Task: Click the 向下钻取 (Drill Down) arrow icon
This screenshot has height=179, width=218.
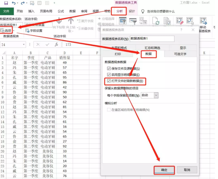Action: (59, 21)
